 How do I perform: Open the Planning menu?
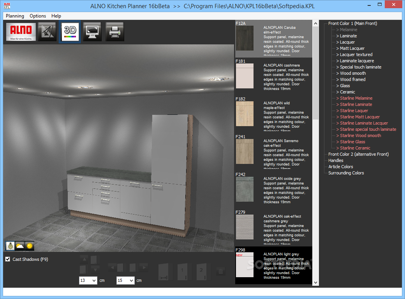[15, 16]
